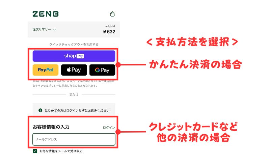Image resolution: width=270 pixels, height=167 pixels.
Task: Click the 注文サマリー label text
Action: tap(42, 29)
